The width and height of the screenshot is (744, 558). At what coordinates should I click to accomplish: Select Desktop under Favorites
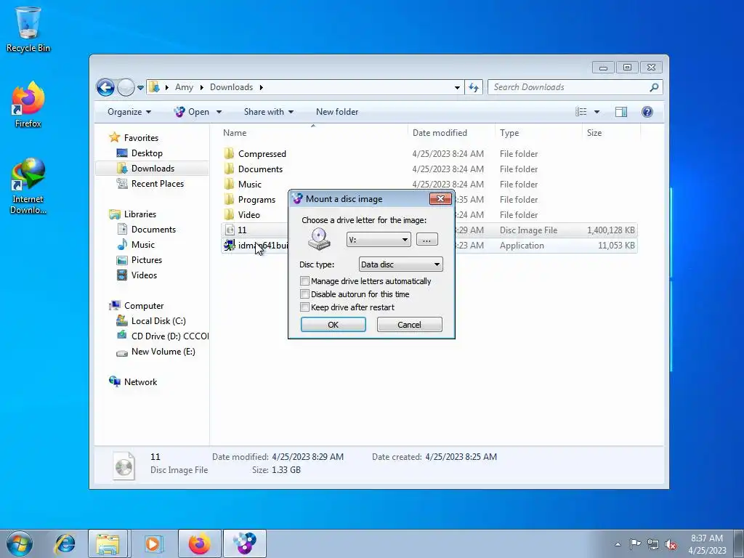coord(147,153)
